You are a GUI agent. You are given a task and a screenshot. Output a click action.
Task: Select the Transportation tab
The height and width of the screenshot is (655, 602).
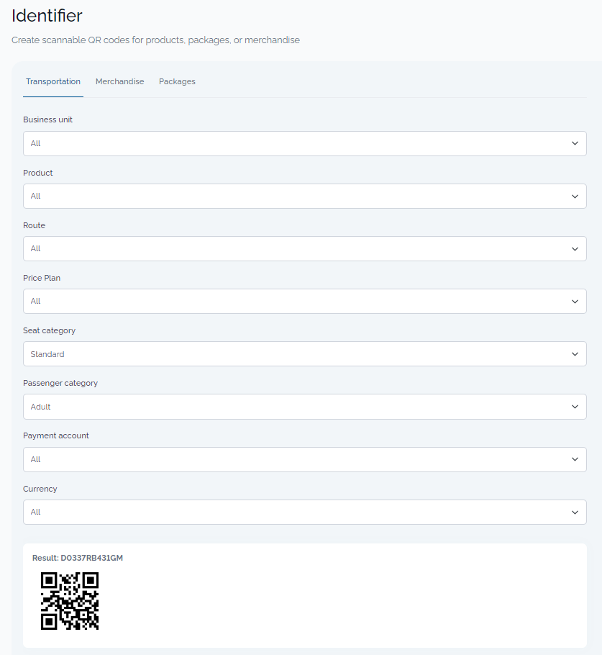pos(53,81)
